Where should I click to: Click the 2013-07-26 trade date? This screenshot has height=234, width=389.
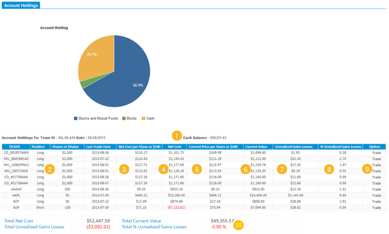pos(100,207)
